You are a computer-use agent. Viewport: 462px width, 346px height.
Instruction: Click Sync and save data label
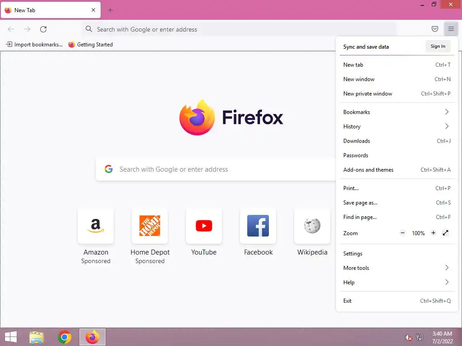366,47
